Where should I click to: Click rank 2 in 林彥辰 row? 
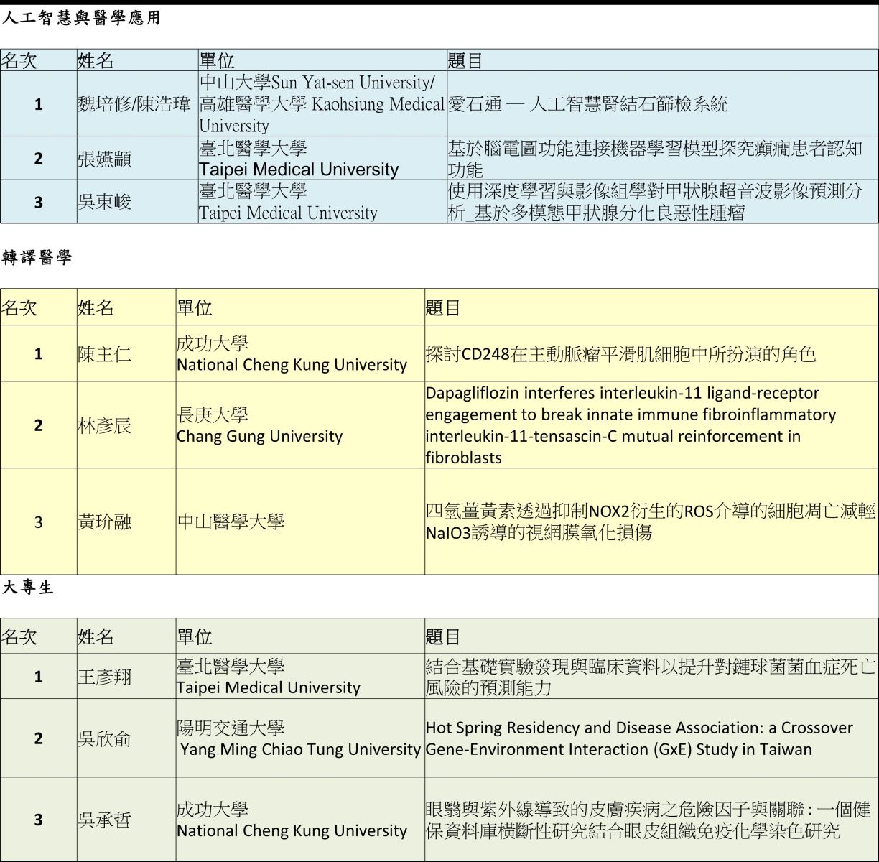39,426
